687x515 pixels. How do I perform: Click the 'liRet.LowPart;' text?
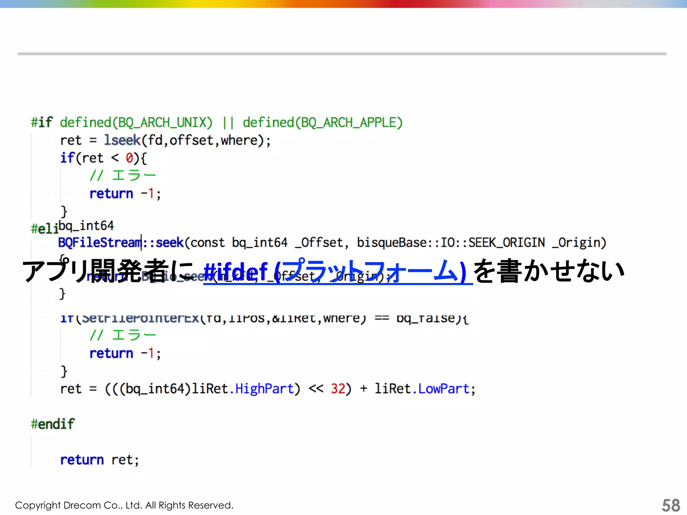[x=425, y=389]
